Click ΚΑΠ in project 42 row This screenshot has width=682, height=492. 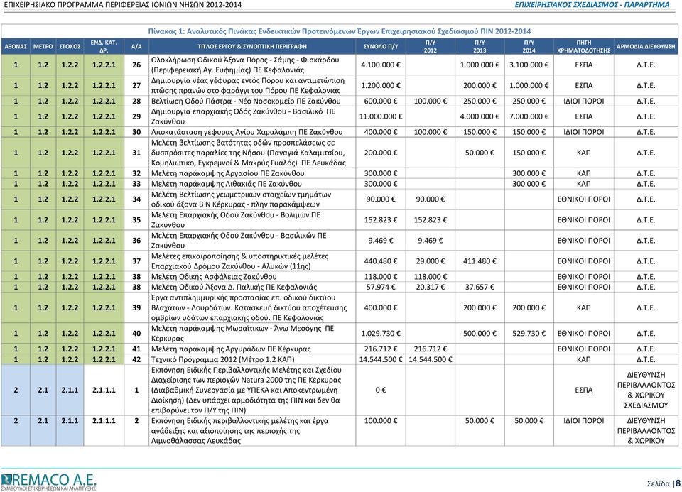(584, 359)
